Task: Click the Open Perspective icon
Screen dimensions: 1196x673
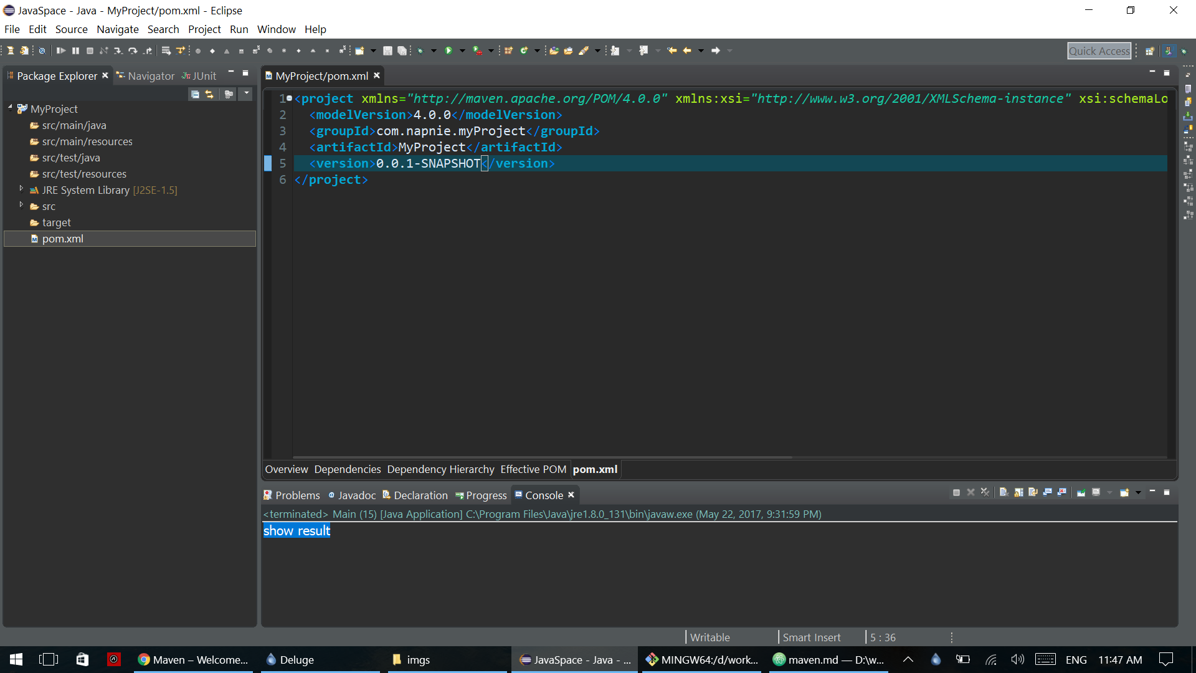Action: coord(1150,51)
